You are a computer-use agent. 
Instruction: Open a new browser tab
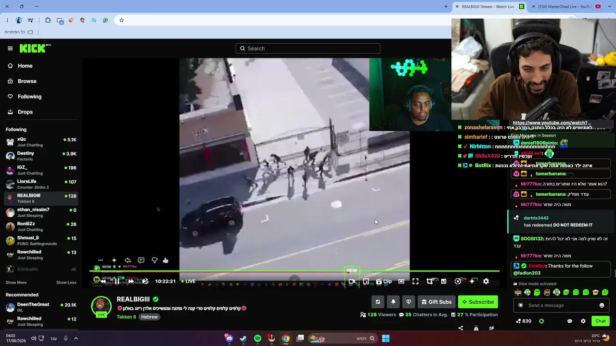[x=446, y=6]
